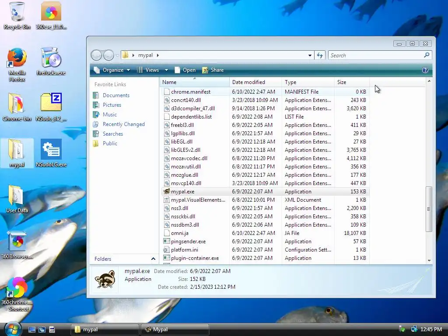Click the Back navigation button in Explorer
Screen dimensions: 448x336
(x=96, y=55)
